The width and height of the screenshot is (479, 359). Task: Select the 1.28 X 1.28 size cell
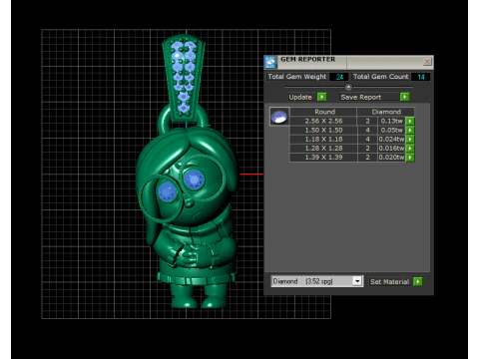(x=323, y=148)
